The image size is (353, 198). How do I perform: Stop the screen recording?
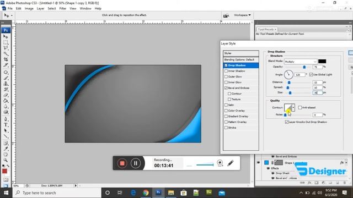(x=122, y=163)
